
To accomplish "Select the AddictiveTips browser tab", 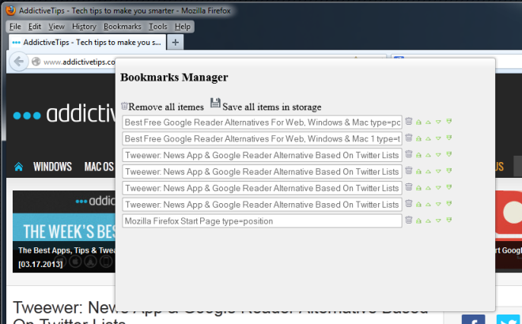I will (87, 42).
